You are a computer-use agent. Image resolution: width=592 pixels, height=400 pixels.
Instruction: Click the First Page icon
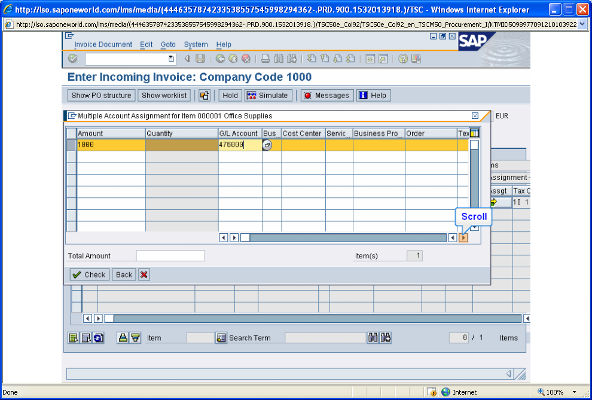point(312,59)
